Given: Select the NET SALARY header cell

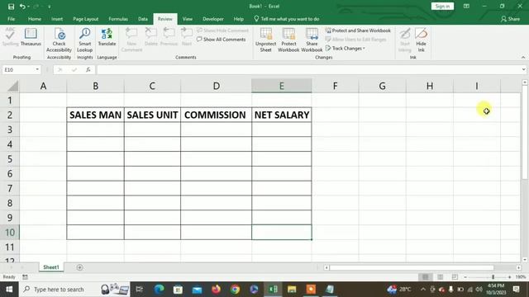Looking at the screenshot, I should (281, 115).
